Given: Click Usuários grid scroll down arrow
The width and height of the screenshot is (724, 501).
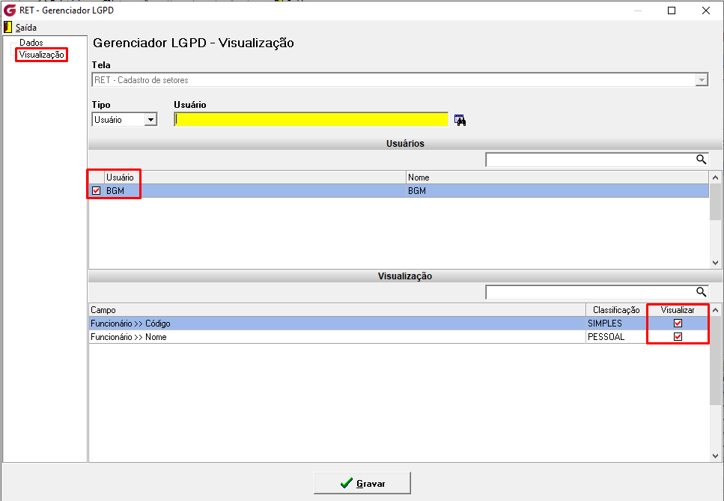Looking at the screenshot, I should [715, 263].
